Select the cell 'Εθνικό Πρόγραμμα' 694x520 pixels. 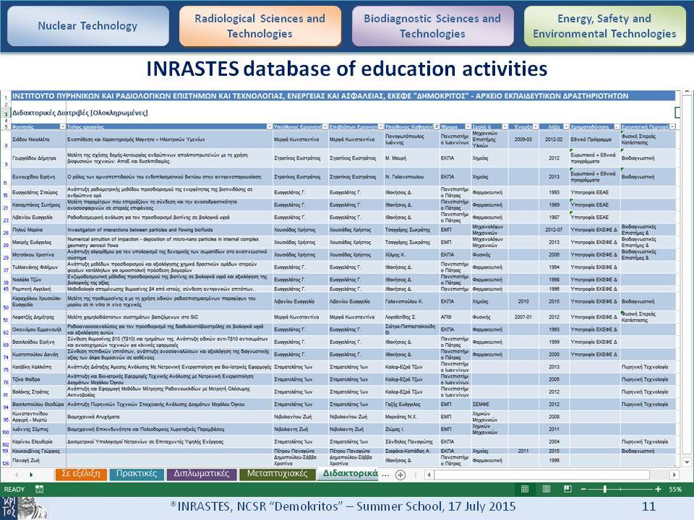pyautogui.click(x=595, y=139)
